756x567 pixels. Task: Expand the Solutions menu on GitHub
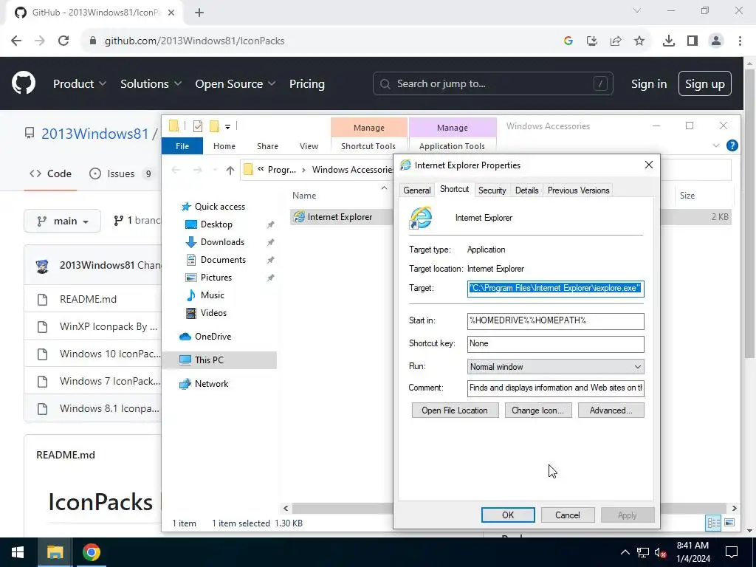tap(151, 84)
